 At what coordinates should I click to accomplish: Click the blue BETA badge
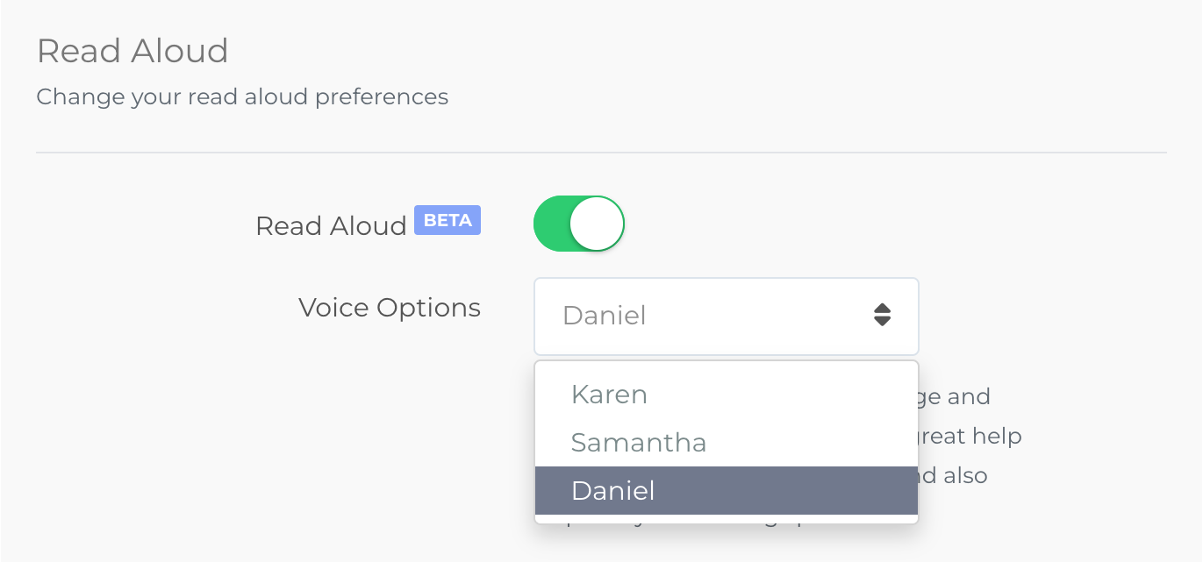pyautogui.click(x=448, y=220)
